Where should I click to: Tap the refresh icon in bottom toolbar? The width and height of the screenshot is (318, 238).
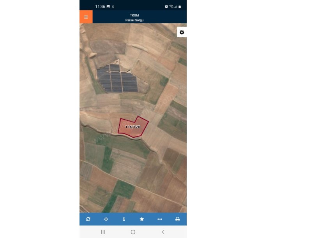pyautogui.click(x=88, y=219)
